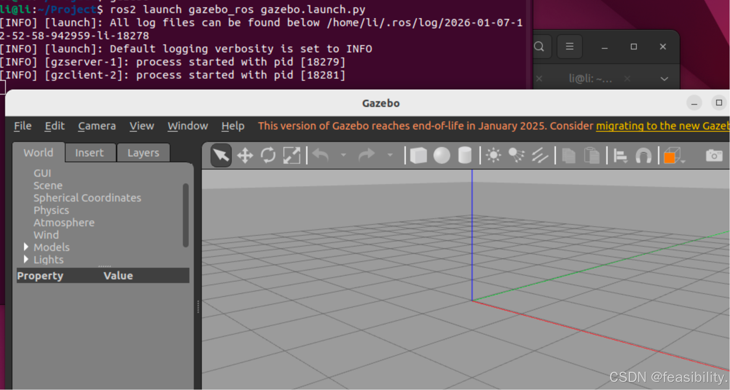This screenshot has height=390, width=730.
Task: Click the world tree vertical scrollbar
Action: 186,215
